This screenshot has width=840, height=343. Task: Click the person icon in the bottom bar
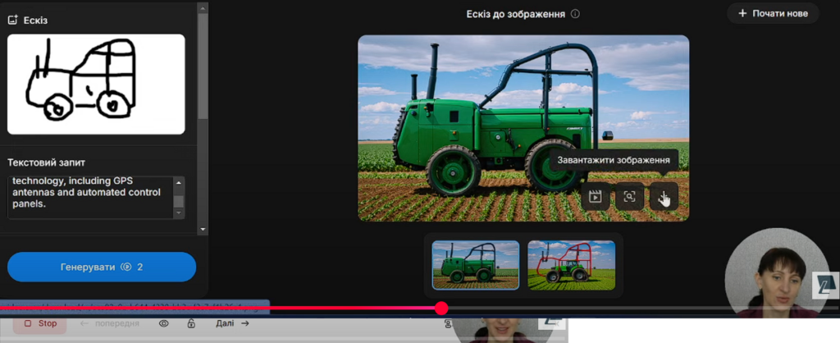[448, 323]
